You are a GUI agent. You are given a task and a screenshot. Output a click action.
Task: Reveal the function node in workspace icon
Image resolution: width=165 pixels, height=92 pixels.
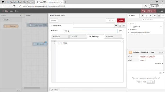[x=160, y=52]
